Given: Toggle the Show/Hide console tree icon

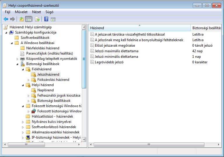Looking at the screenshot, I should (28, 19).
